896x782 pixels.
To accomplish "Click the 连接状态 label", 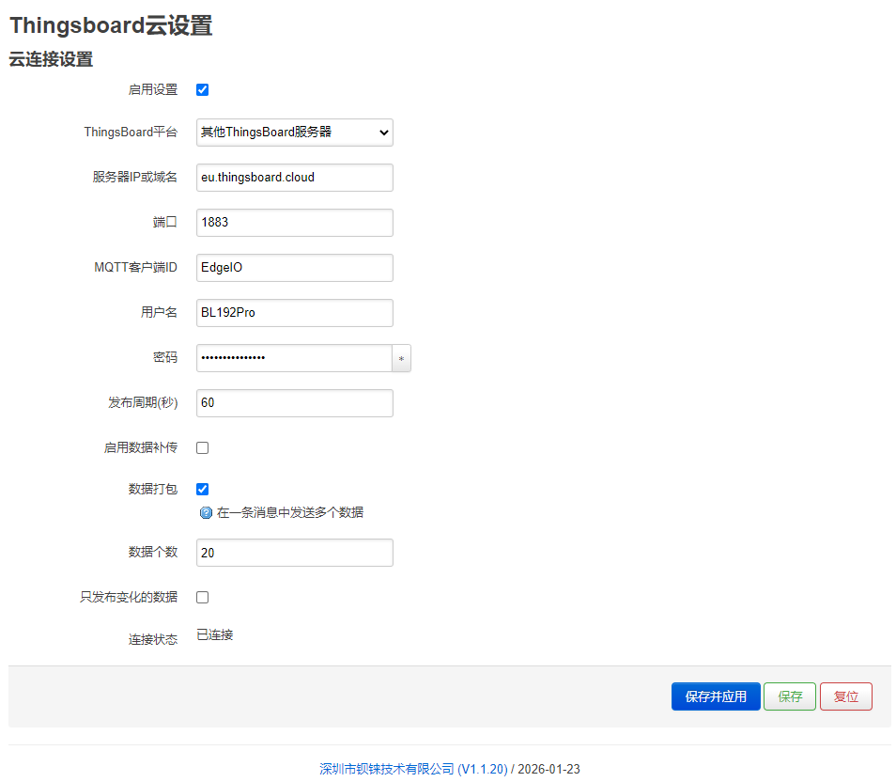I will [x=153, y=639].
